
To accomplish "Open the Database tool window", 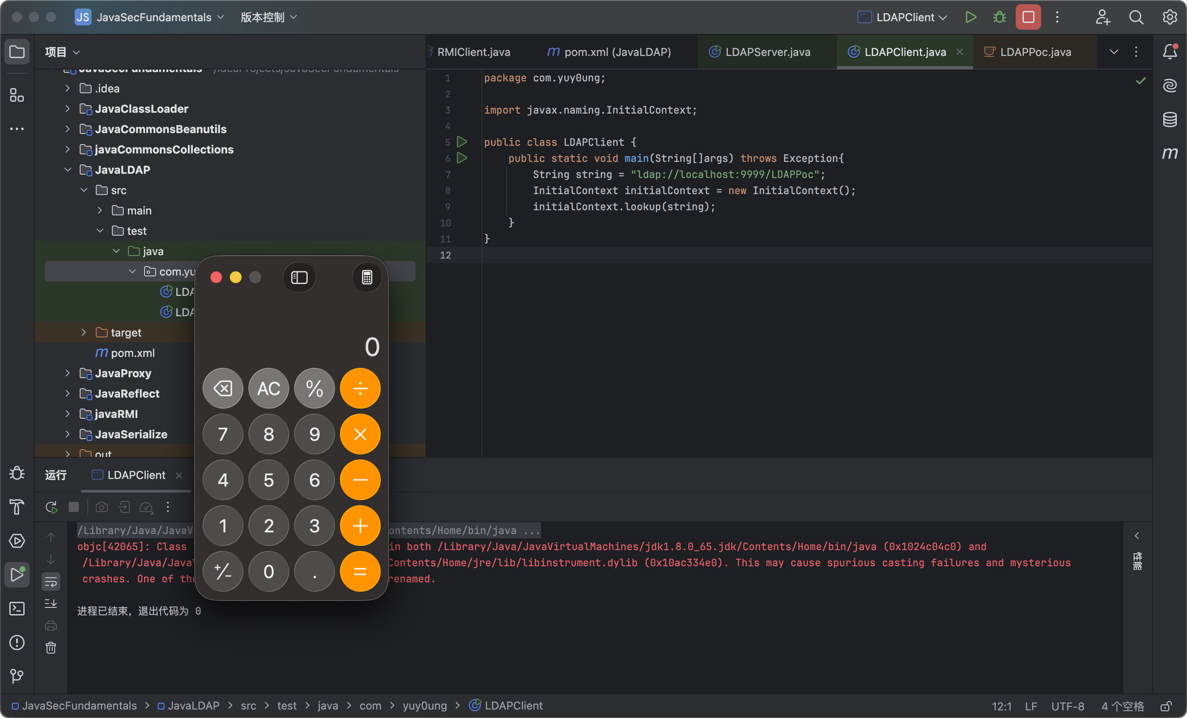I will (1170, 120).
